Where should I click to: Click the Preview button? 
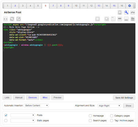click(57, 97)
